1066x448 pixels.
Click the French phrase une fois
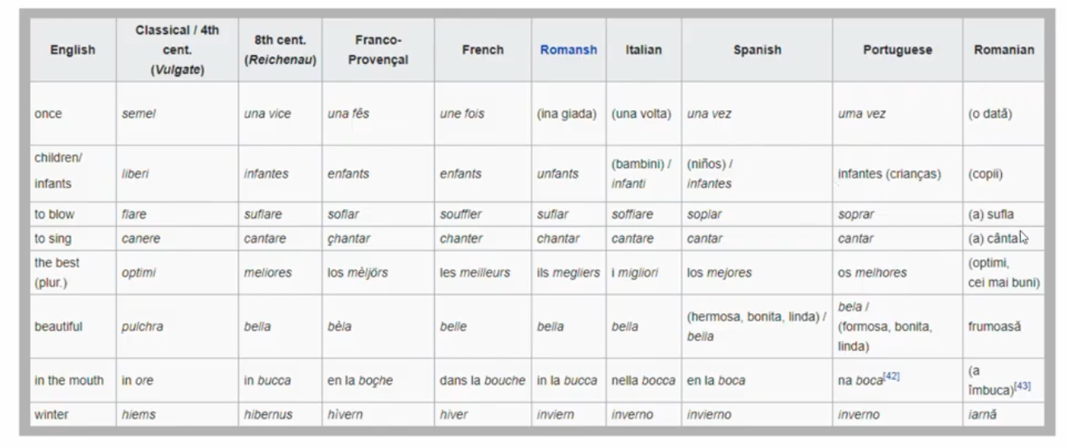[x=462, y=114]
